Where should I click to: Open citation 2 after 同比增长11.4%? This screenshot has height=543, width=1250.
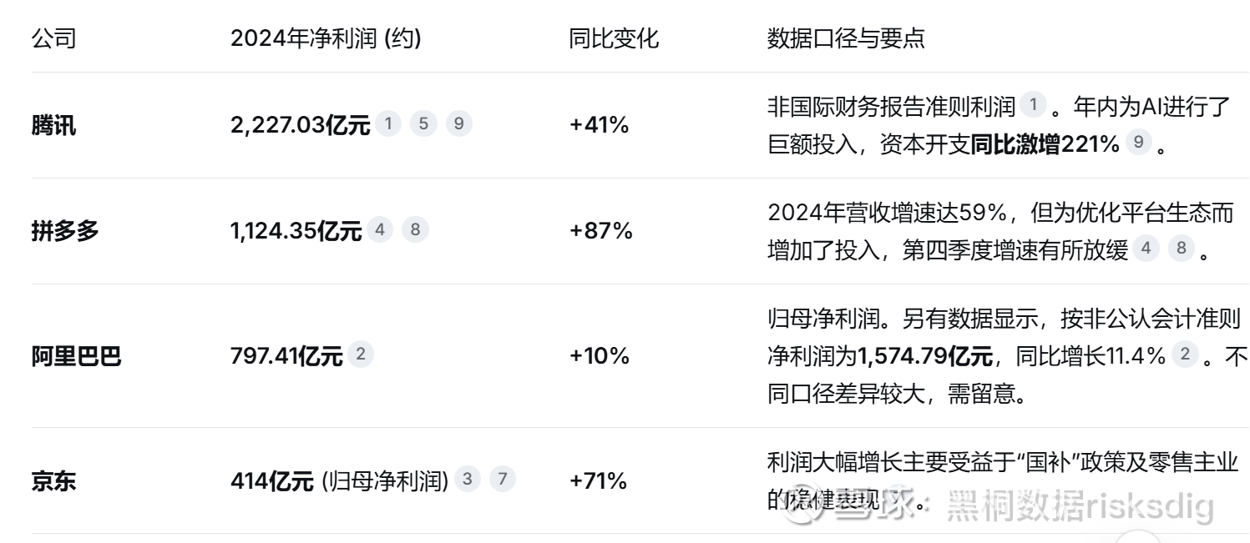click(1185, 355)
